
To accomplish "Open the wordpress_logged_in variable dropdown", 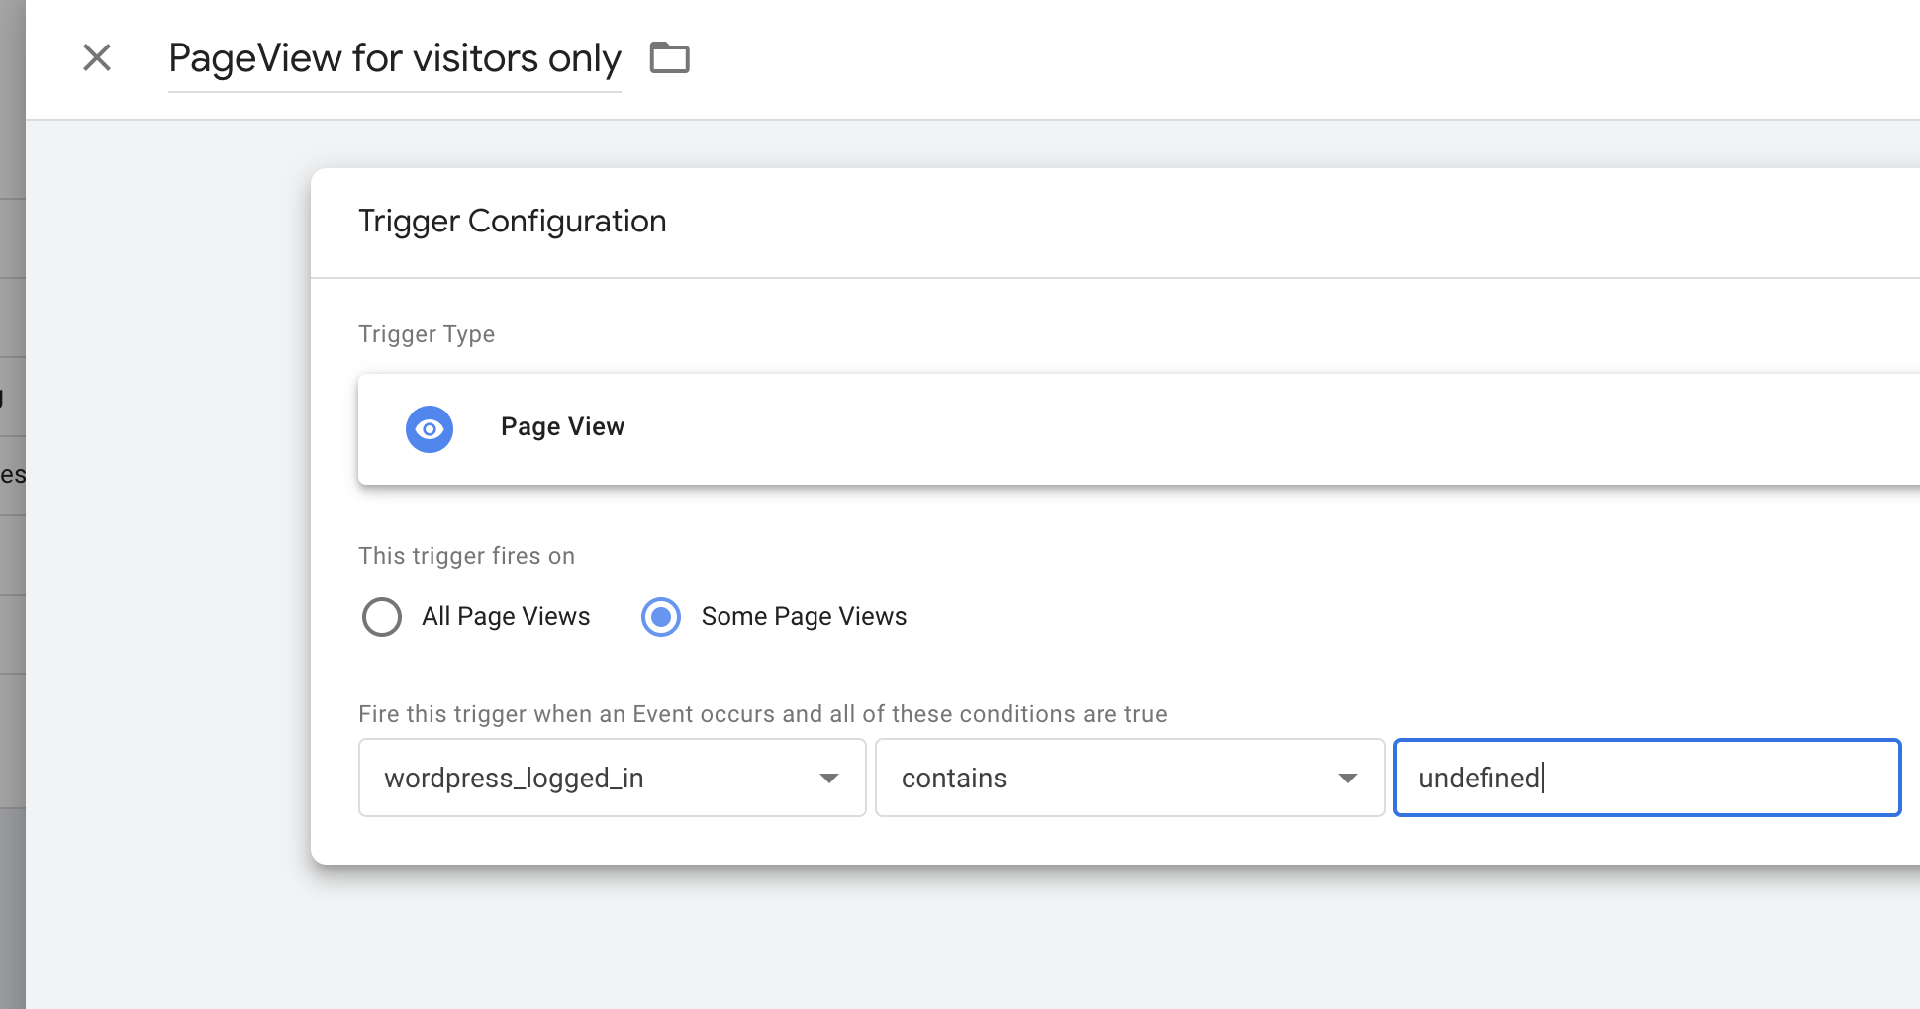I will [x=612, y=778].
